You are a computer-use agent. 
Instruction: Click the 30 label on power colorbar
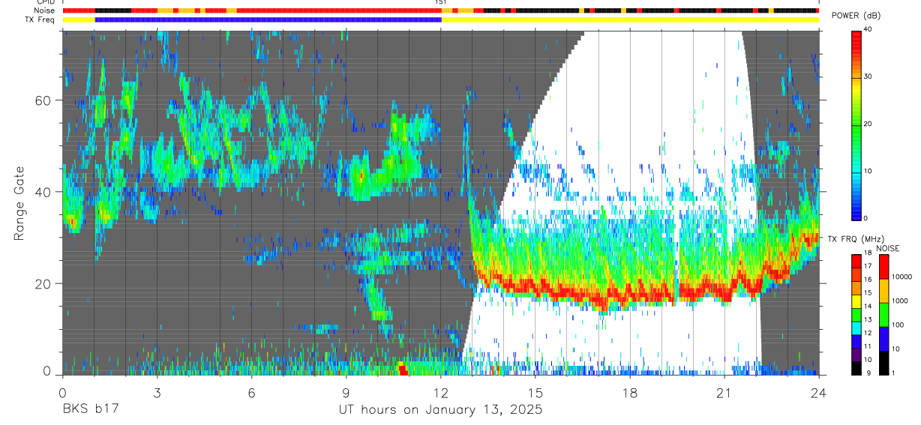(868, 76)
